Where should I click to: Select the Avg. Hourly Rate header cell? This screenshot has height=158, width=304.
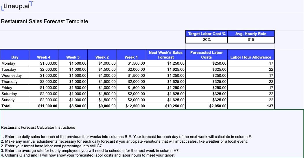coord(251,34)
